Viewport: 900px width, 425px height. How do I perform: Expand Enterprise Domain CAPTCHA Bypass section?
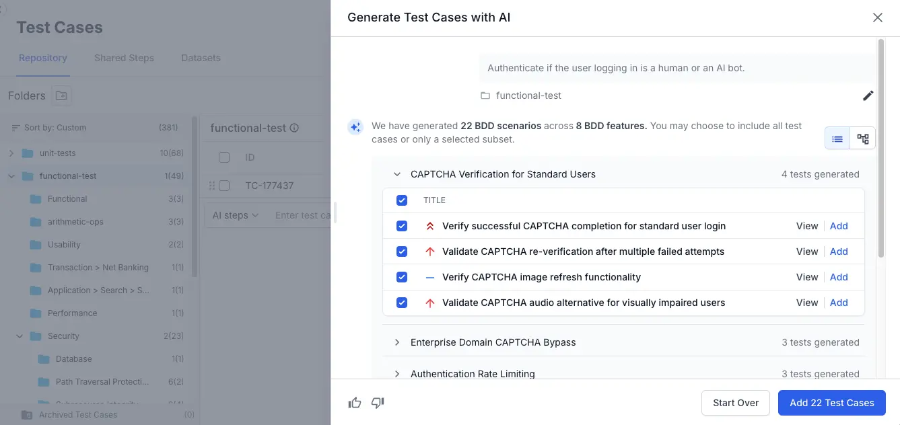pos(397,342)
